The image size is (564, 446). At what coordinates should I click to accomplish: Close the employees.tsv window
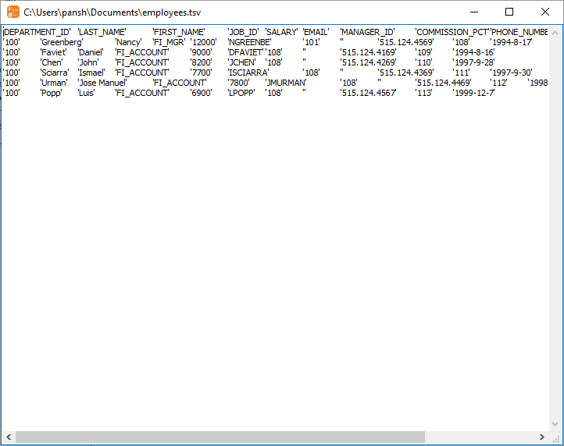(545, 12)
